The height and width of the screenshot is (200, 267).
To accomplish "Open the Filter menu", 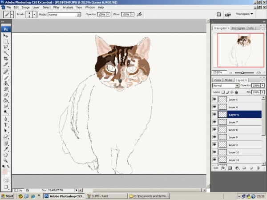I will pyautogui.click(x=57, y=7).
